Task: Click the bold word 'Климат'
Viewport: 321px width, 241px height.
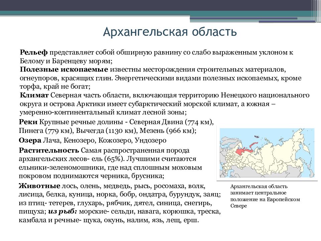Action: 34,95
